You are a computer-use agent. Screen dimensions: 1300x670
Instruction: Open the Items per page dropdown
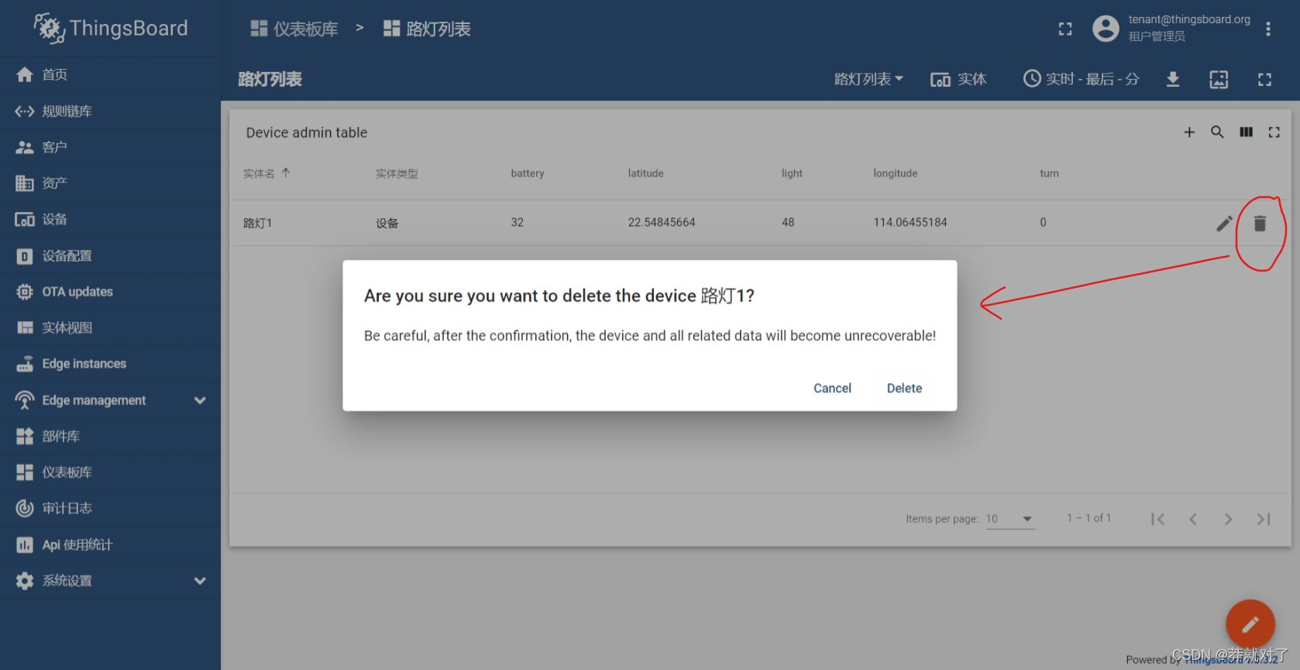pos(1009,518)
